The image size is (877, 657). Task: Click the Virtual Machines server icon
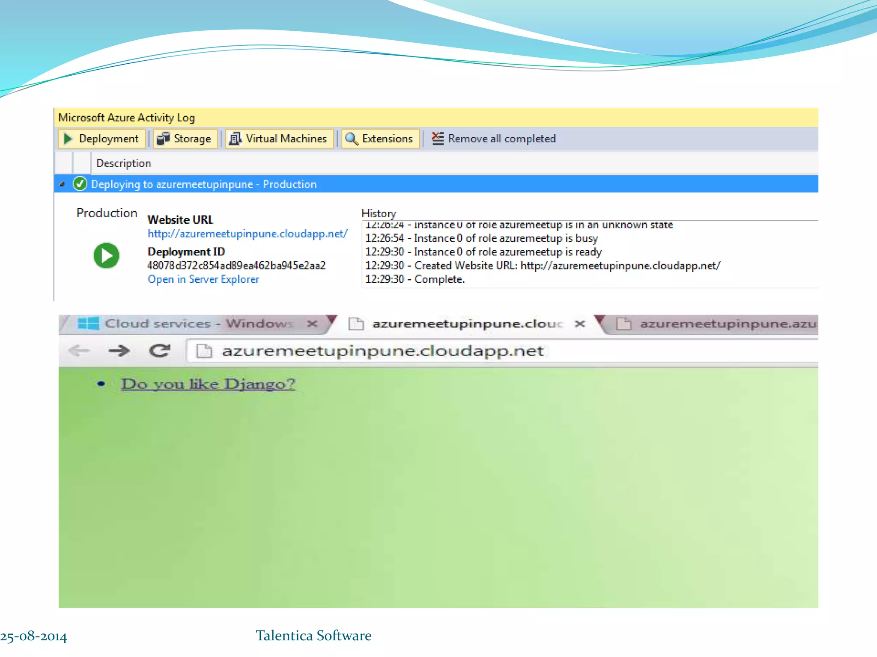[235, 139]
